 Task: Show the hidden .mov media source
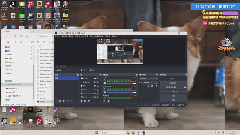point(95,93)
